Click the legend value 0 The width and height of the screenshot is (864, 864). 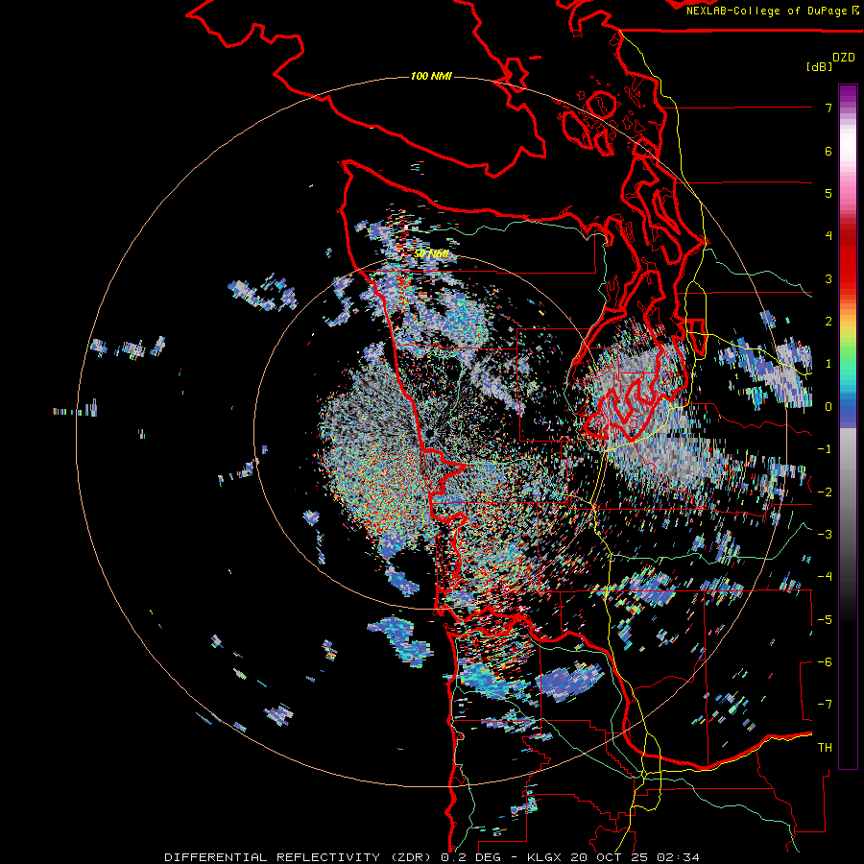828,407
